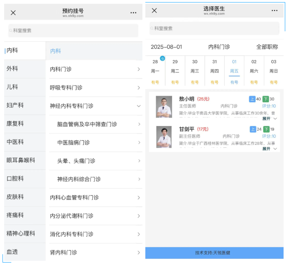The image size is (289, 268).
Task: Close the 预约挂号 page with X icon
Action: 13,13
